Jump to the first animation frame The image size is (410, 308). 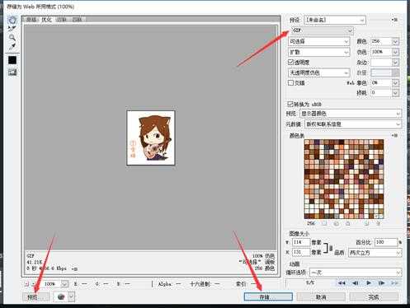[x=342, y=283]
